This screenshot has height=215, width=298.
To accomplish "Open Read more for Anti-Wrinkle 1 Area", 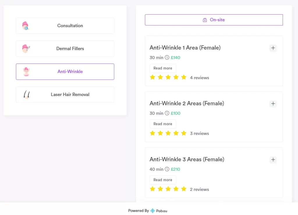I will 163,68.
